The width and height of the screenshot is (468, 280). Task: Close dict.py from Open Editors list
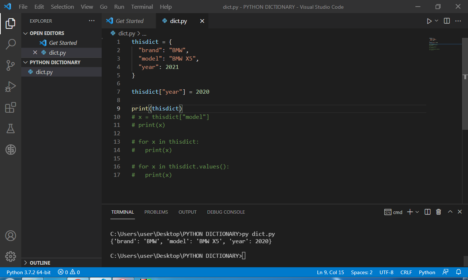pos(35,52)
